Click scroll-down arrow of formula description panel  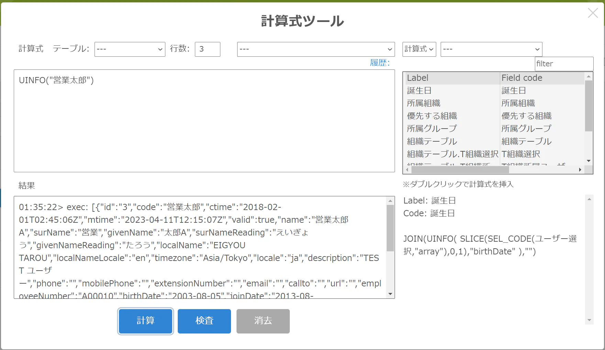tap(589, 320)
